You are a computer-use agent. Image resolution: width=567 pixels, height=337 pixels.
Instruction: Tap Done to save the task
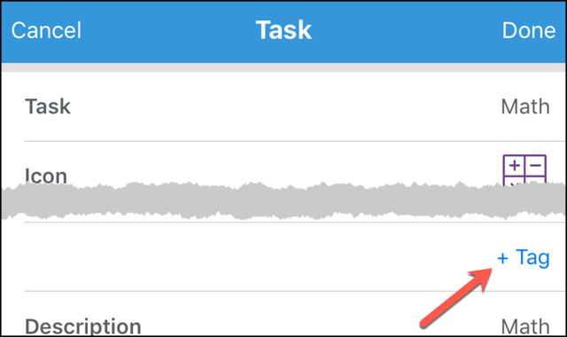pos(529,30)
